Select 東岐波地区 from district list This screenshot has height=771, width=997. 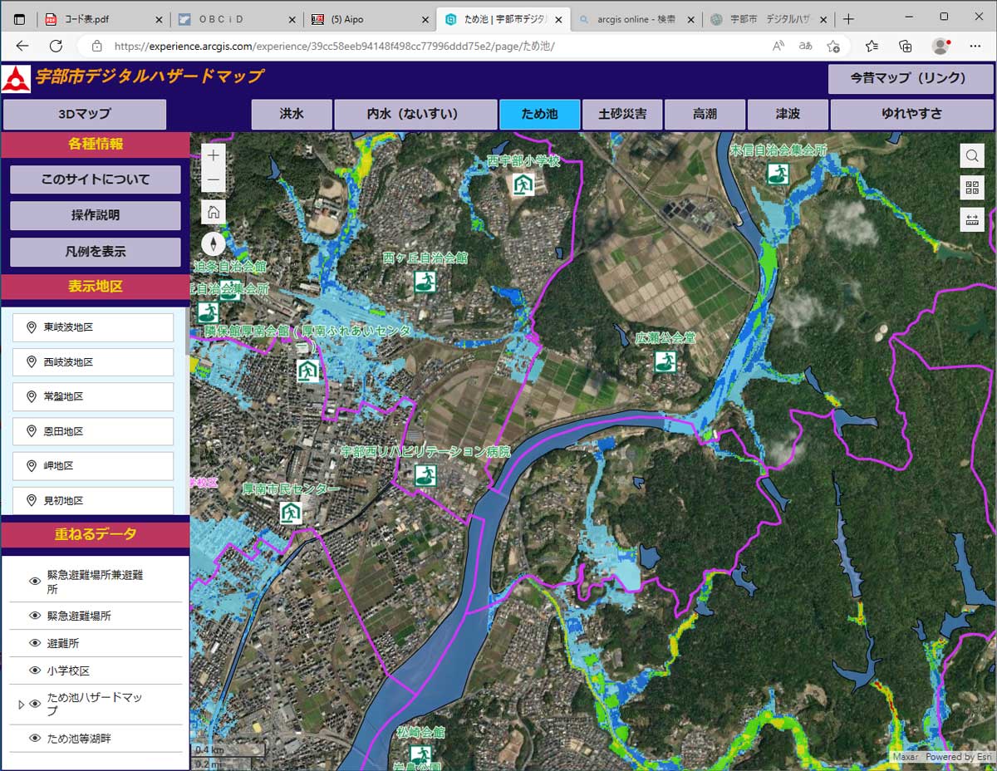[x=93, y=327]
